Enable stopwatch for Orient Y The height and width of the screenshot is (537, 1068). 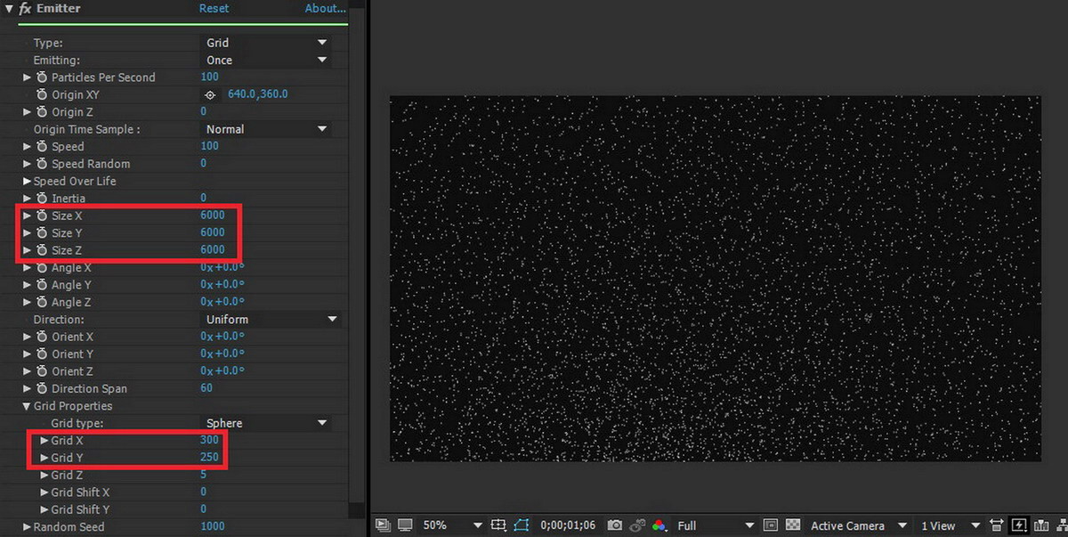click(x=42, y=354)
